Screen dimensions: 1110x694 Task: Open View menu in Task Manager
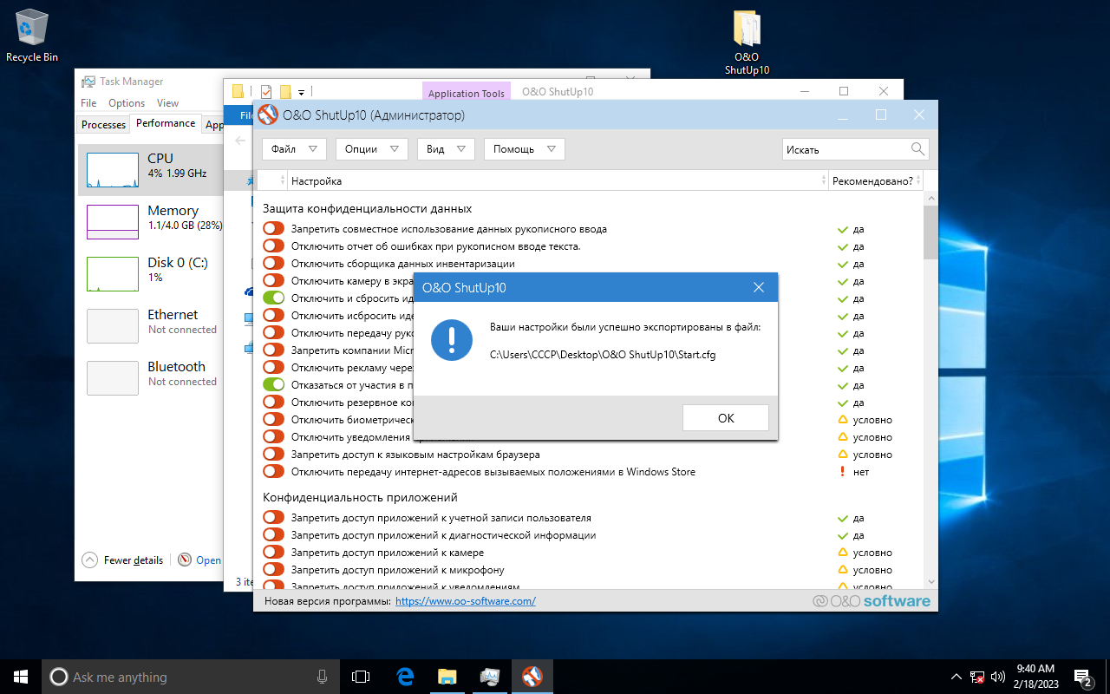(x=167, y=102)
